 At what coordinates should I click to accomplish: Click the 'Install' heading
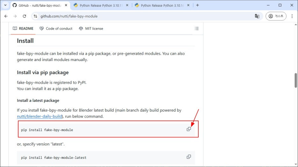25,41
